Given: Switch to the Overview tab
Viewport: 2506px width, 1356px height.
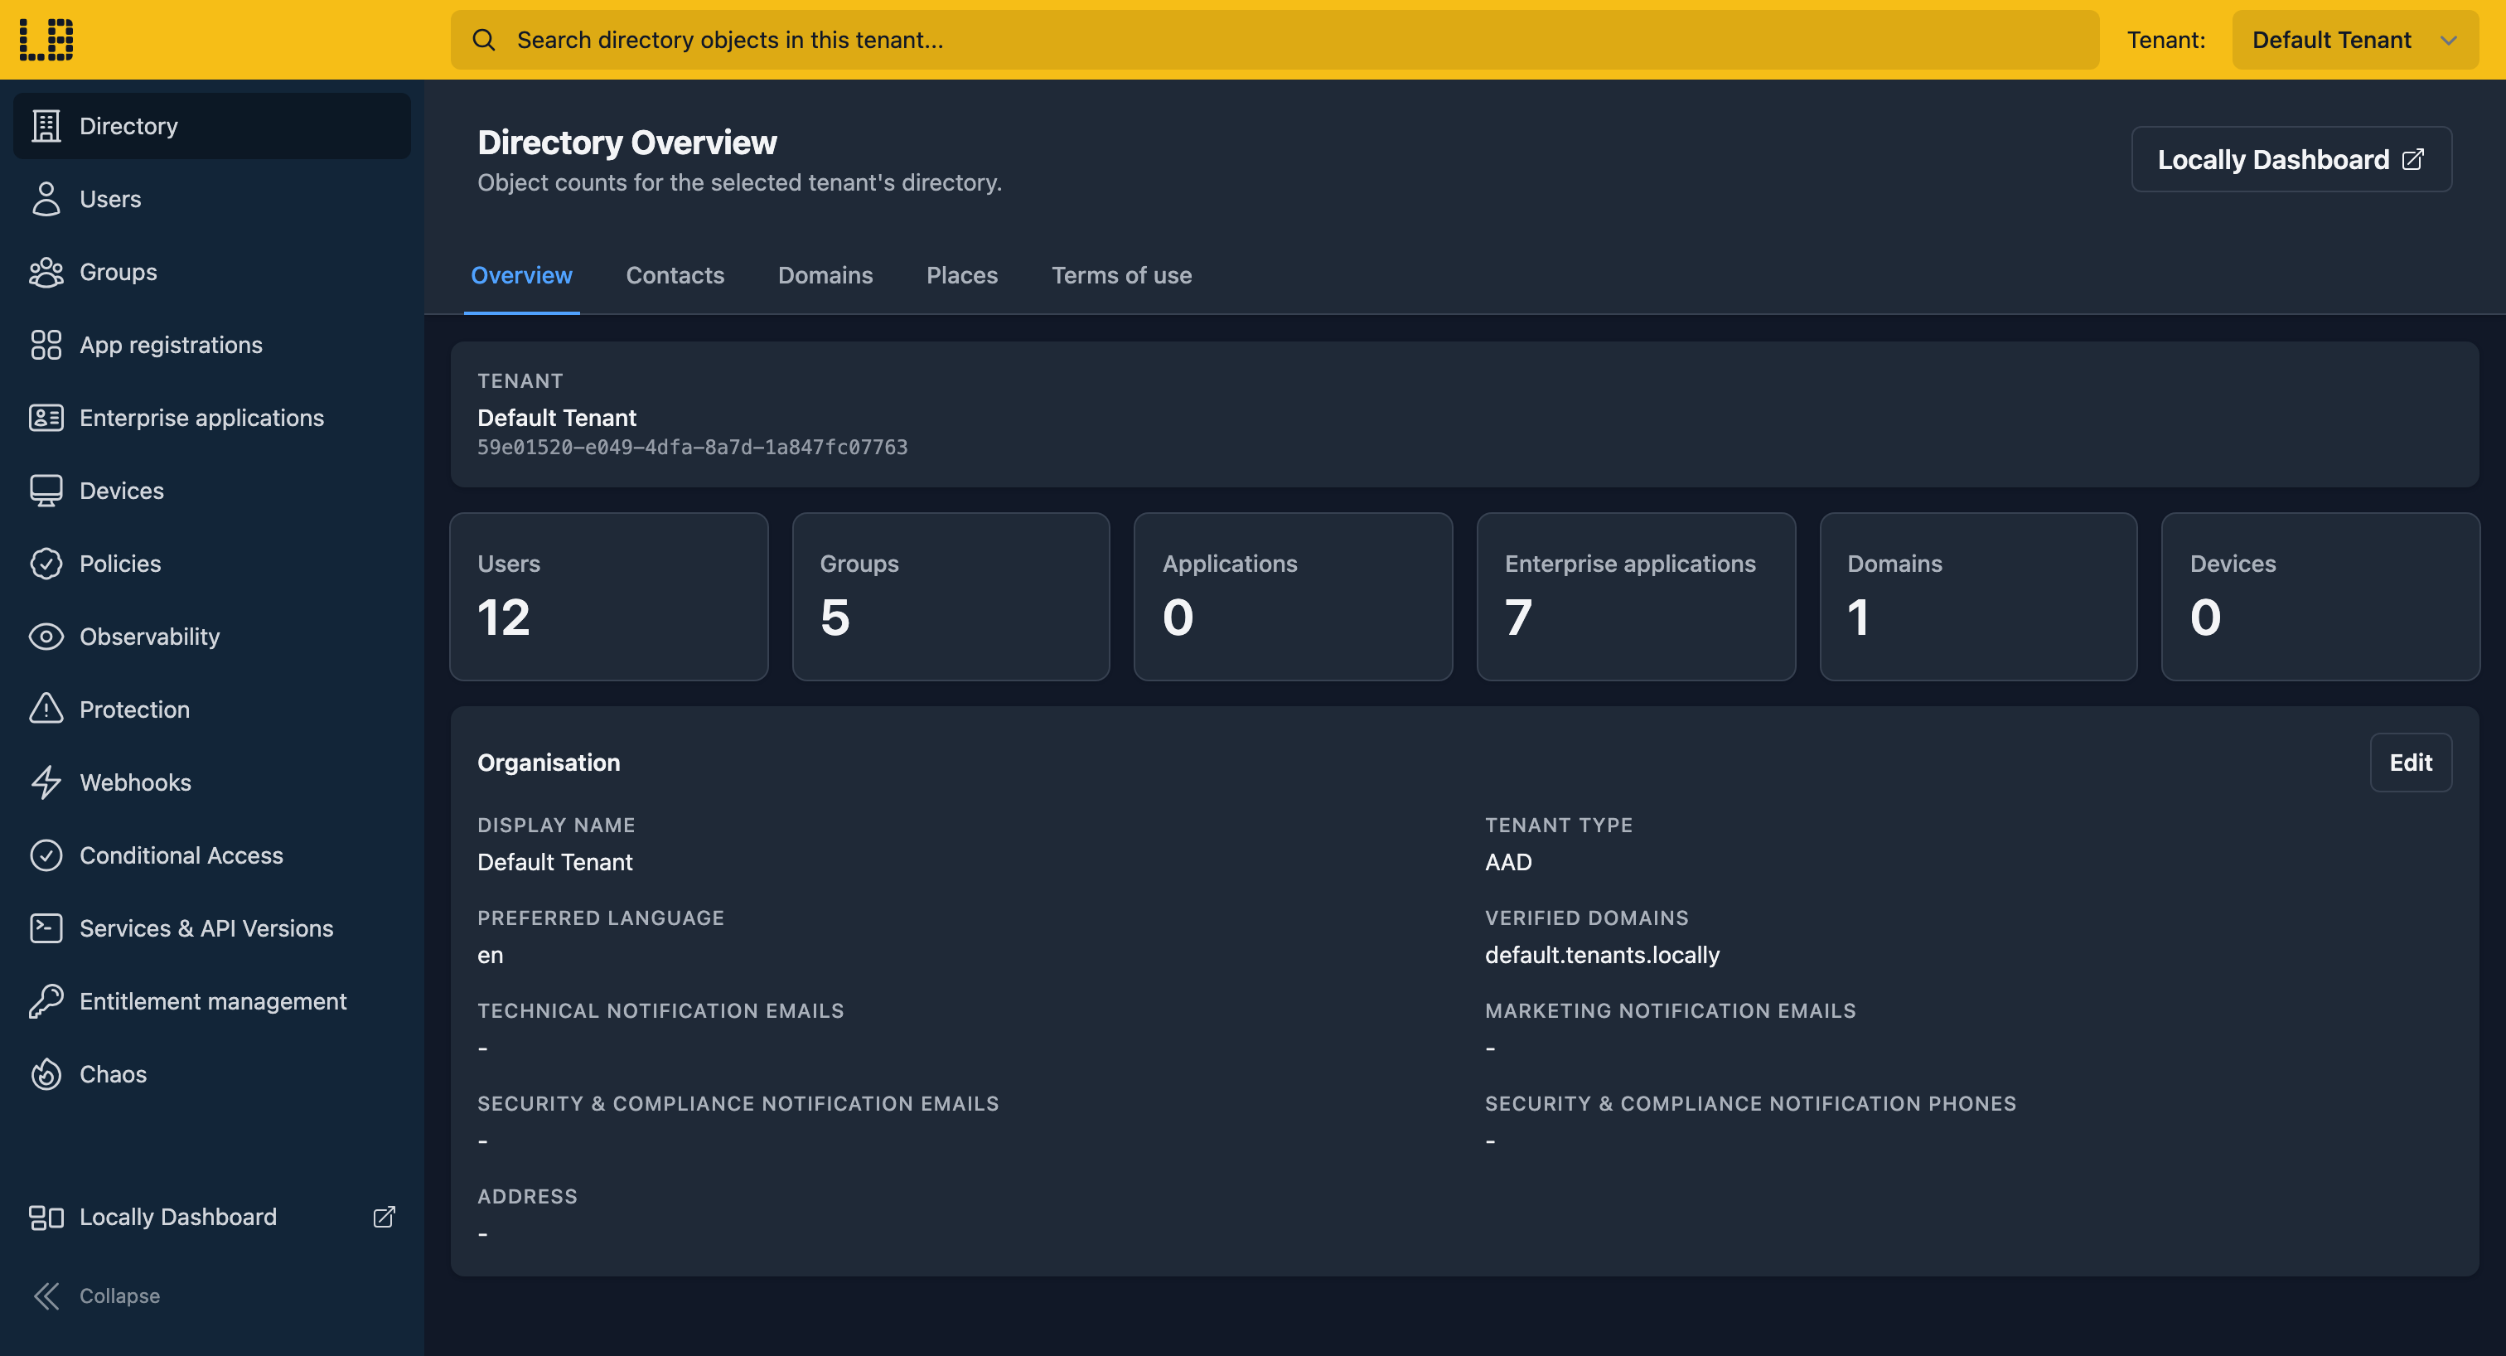Looking at the screenshot, I should click(x=521, y=275).
